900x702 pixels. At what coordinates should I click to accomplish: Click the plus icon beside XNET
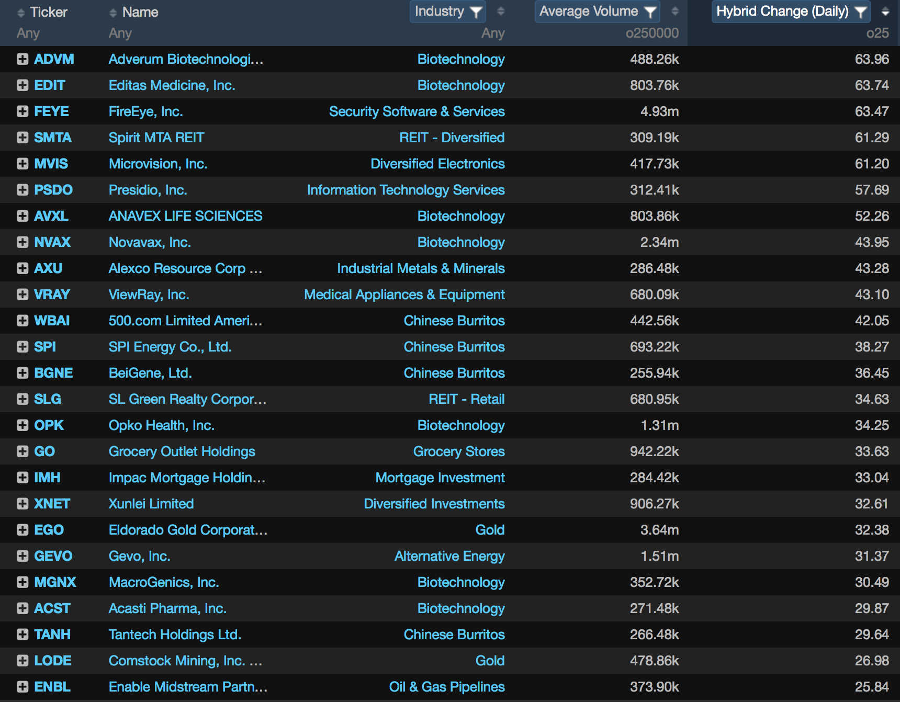(x=22, y=504)
